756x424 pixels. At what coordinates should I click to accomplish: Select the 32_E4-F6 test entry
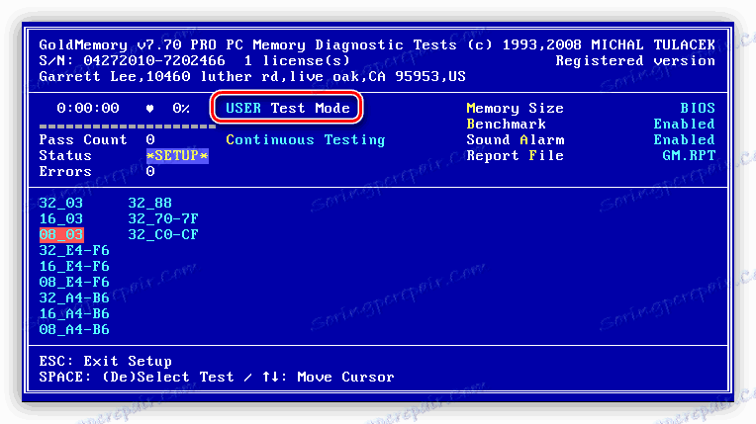pos(74,251)
